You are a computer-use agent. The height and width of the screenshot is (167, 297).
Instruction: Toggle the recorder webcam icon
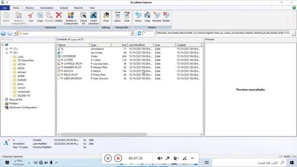click(175, 158)
